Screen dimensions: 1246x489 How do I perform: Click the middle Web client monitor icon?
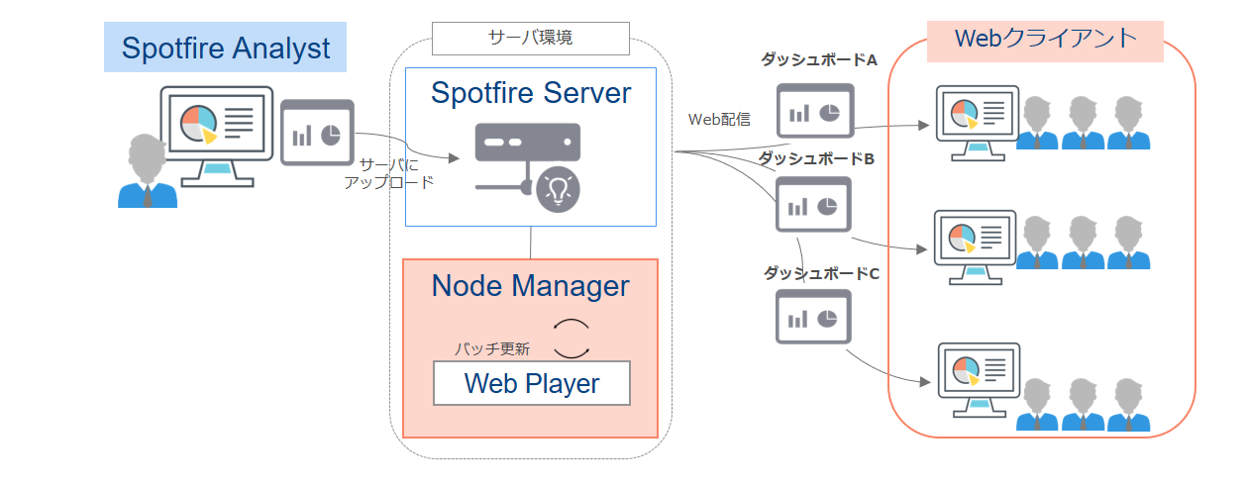pos(977,246)
